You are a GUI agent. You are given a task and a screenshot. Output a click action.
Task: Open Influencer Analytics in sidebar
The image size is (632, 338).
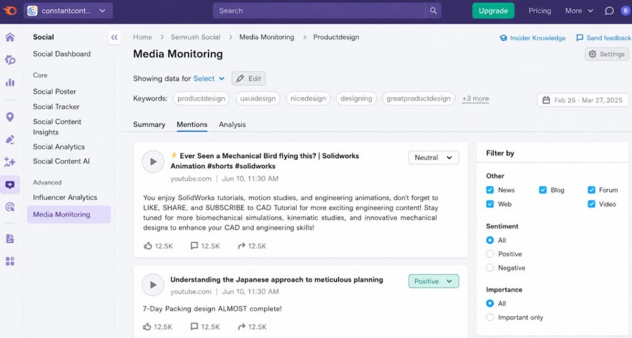click(65, 197)
